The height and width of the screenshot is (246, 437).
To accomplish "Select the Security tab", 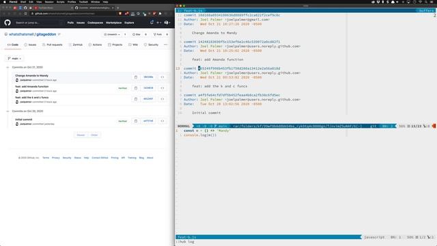I will coord(151,44).
